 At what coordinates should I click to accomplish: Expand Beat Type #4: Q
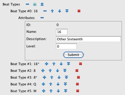[43, 84]
